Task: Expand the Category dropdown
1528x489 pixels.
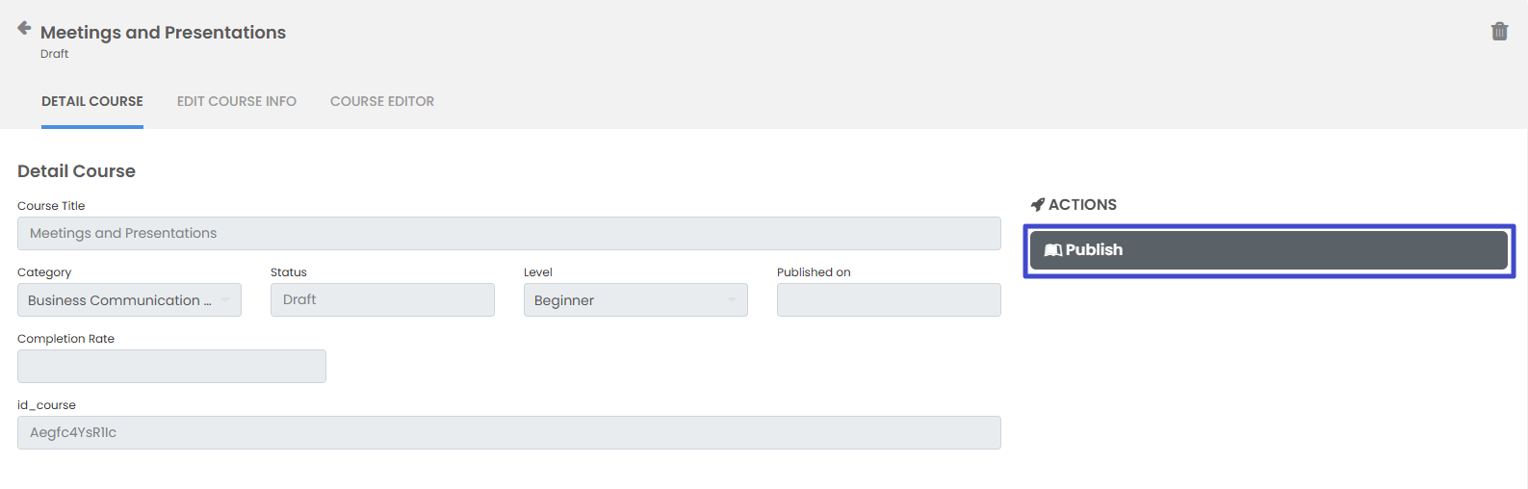Action: tap(129, 300)
